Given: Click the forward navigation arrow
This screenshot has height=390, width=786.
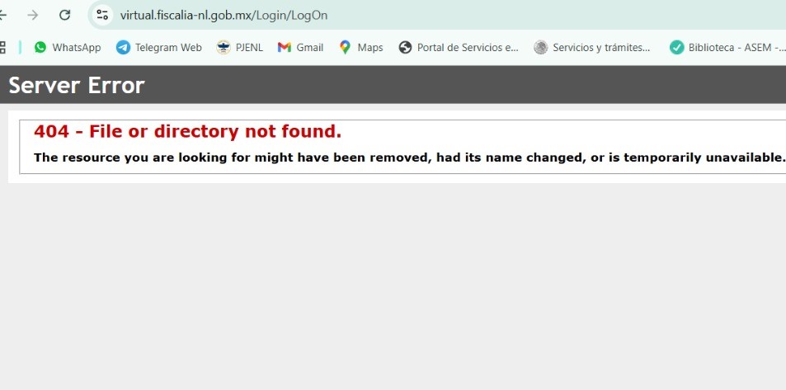Looking at the screenshot, I should click(33, 15).
